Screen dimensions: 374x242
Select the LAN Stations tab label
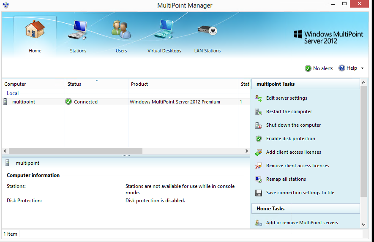pyautogui.click(x=207, y=51)
